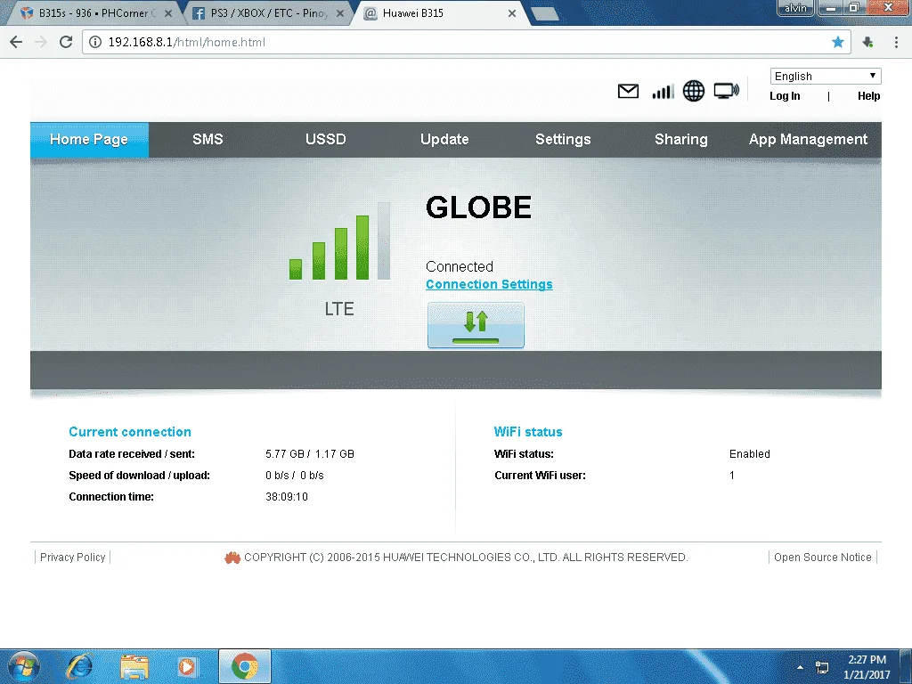Click the speed value 0 b/s / 0 b/s

(295, 476)
